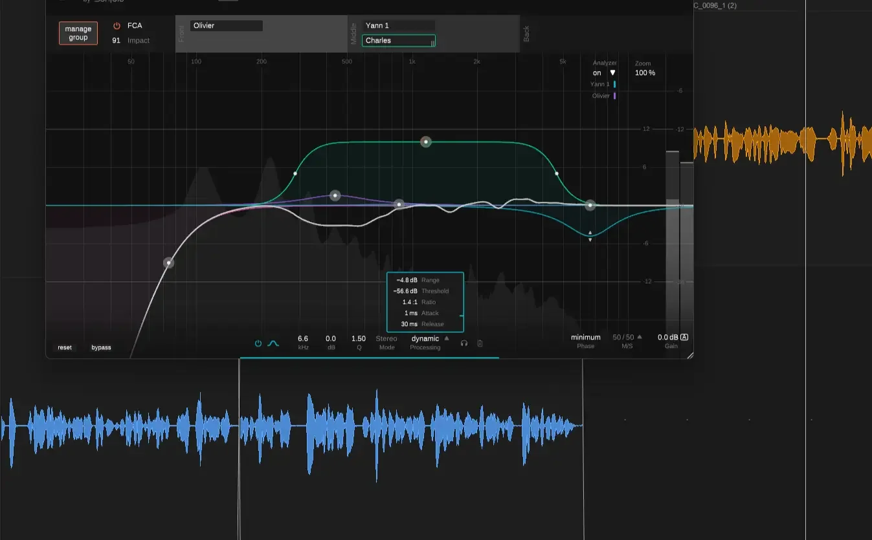872x540 pixels.
Task: Select the band node near 1k
Action: (x=399, y=204)
